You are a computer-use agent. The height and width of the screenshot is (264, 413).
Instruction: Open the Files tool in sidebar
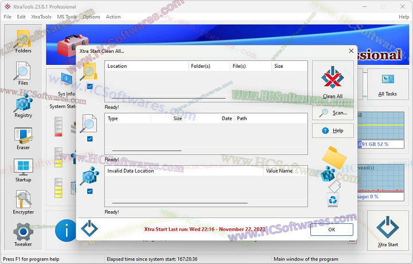[23, 74]
